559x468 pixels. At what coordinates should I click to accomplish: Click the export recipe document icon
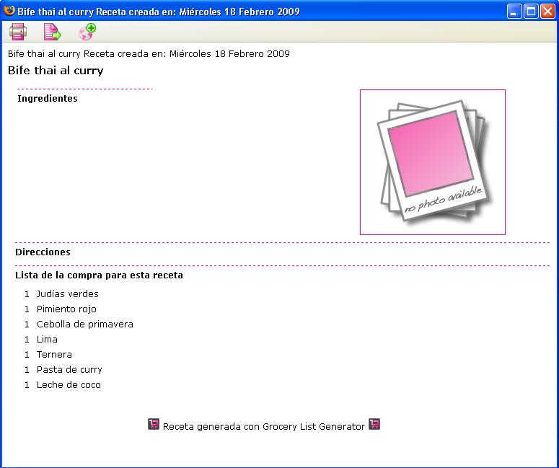click(x=53, y=32)
